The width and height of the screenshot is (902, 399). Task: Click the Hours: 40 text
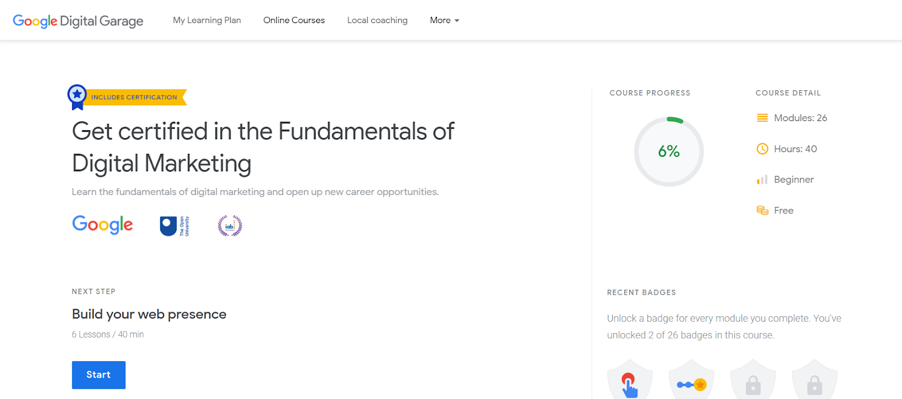pos(795,149)
